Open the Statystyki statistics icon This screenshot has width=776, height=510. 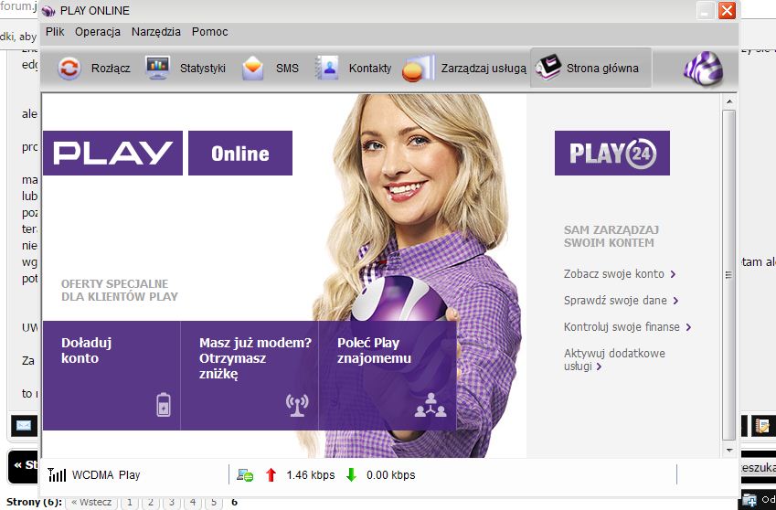[158, 69]
